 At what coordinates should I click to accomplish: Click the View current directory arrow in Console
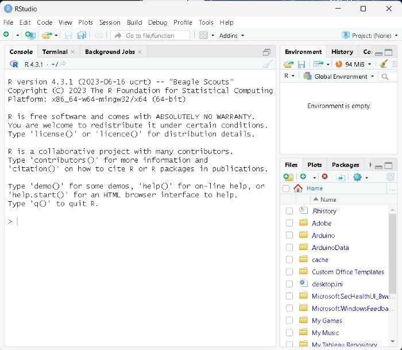point(63,64)
